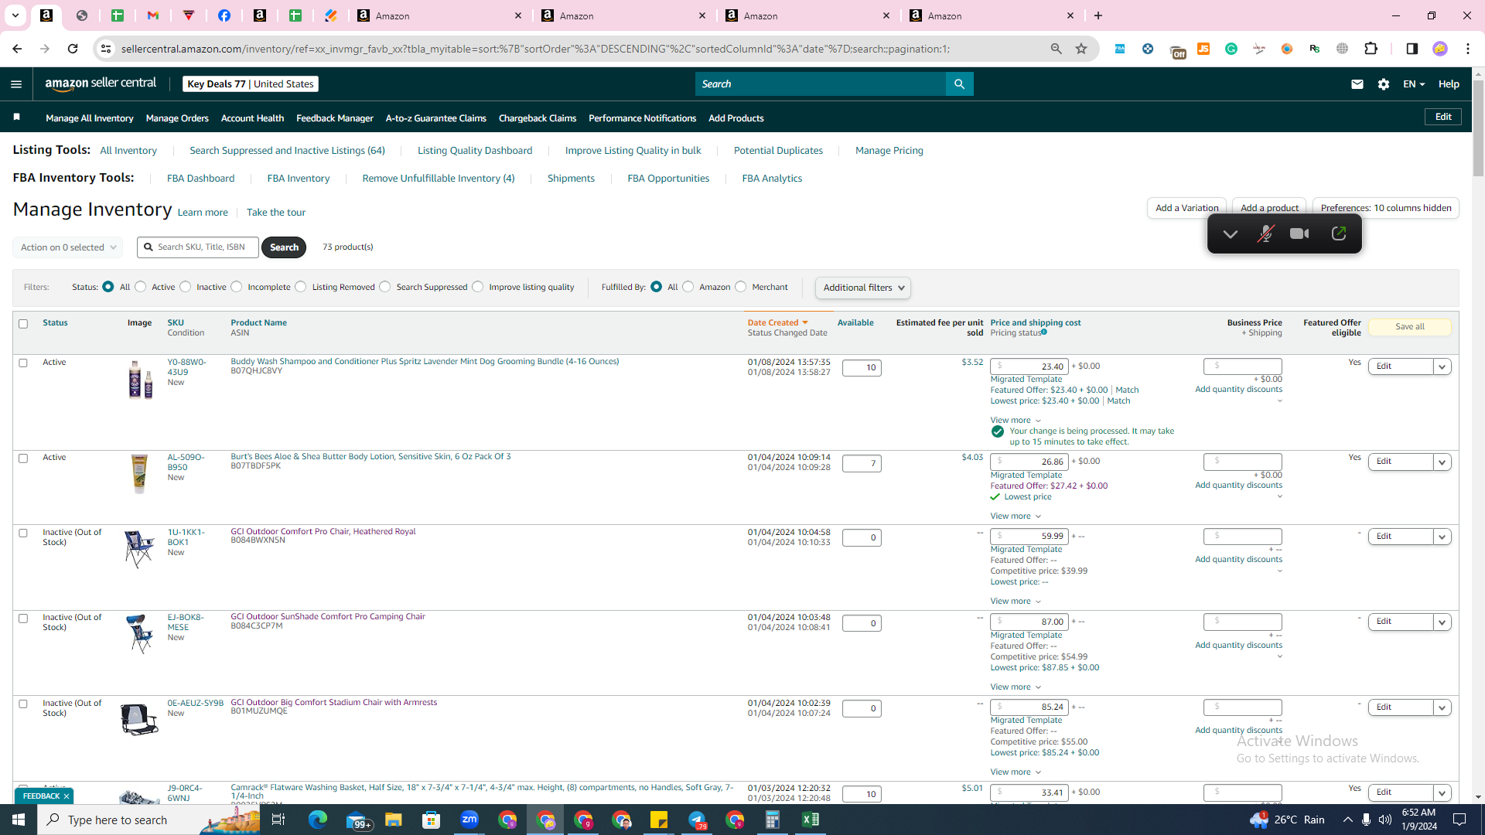Open Edit dropdown arrow for Burt's Bees row

1442,462
